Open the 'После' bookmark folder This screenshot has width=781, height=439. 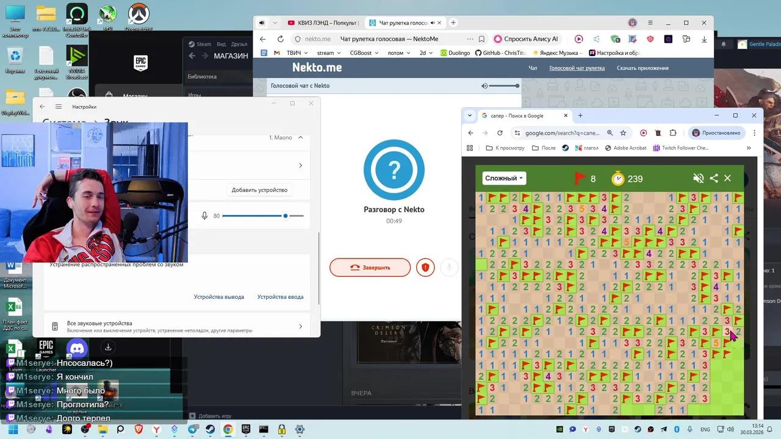(544, 148)
